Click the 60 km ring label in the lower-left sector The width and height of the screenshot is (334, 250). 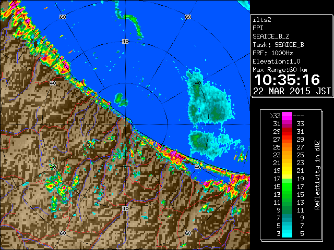[x=63, y=233]
